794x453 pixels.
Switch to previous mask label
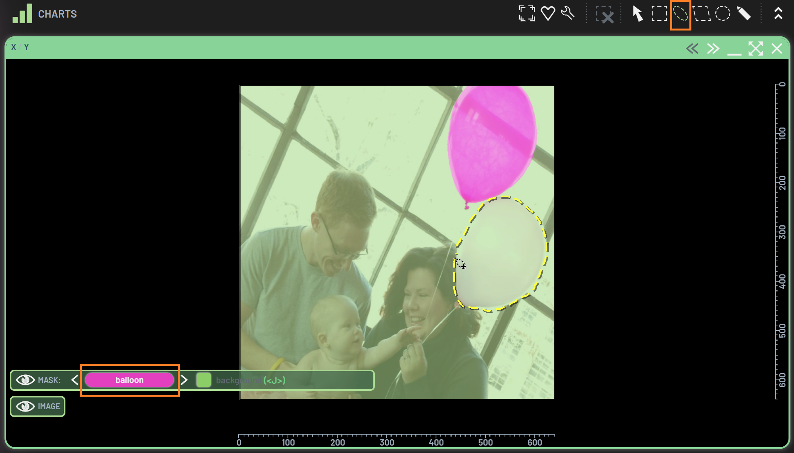(x=75, y=380)
